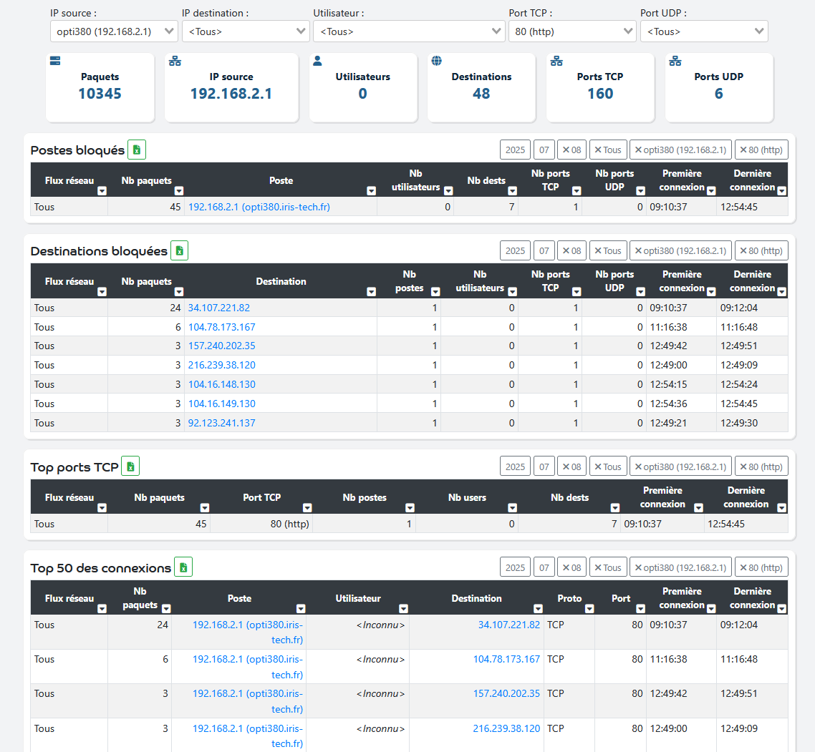Open Nb dests filter in Postes bloqués
Viewport: 815px width, 752px height.
pyautogui.click(x=513, y=190)
